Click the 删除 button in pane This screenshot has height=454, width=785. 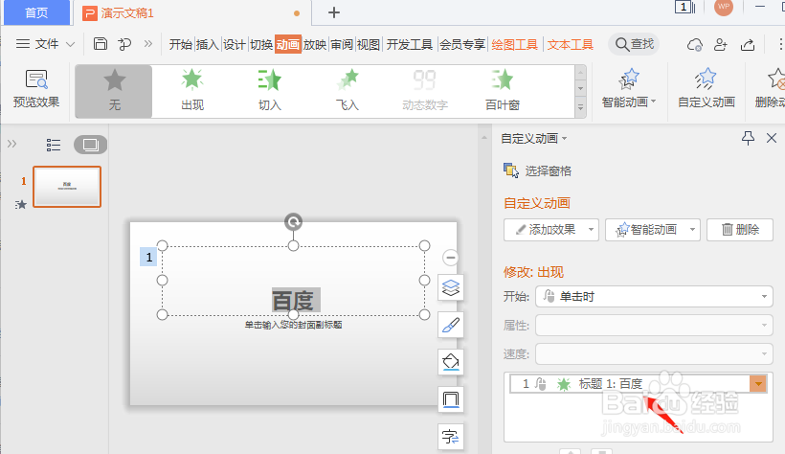pos(740,230)
